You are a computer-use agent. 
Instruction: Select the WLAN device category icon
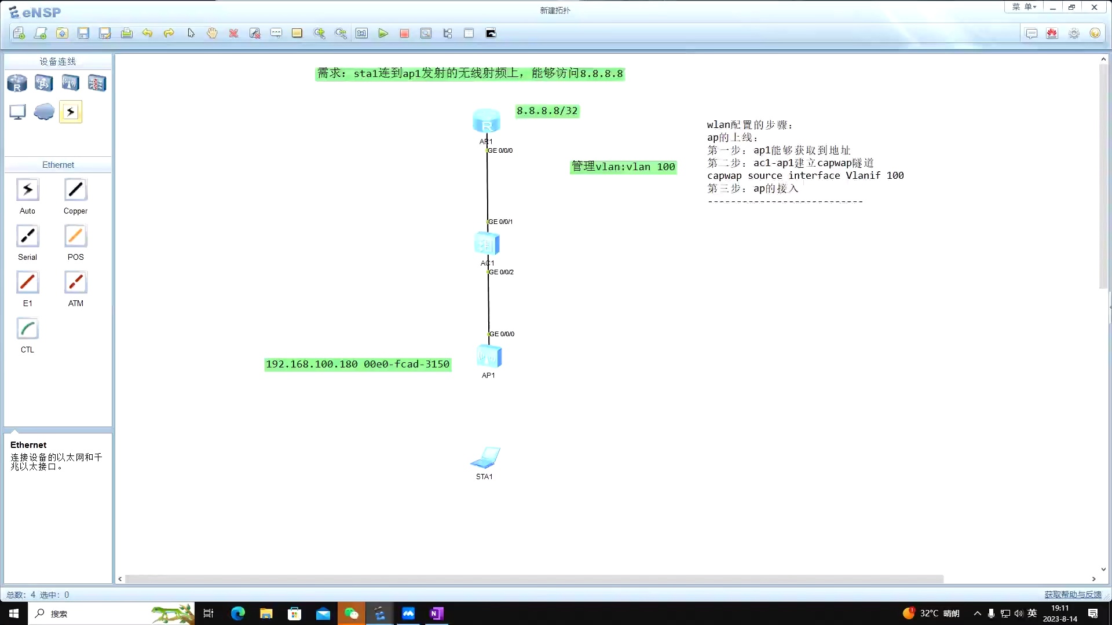point(70,83)
